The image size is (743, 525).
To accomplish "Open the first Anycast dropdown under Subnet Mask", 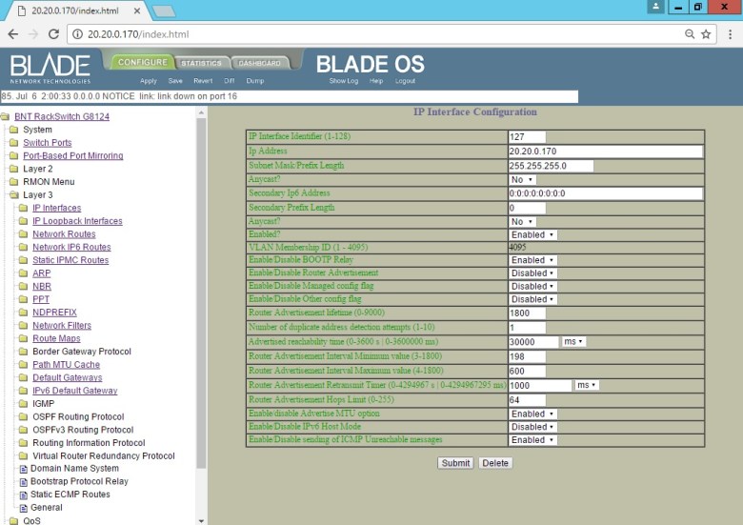I will click(x=523, y=179).
